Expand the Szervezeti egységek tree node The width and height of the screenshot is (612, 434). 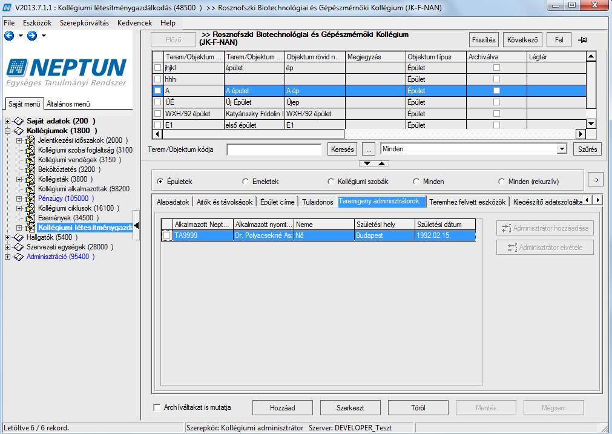point(7,247)
